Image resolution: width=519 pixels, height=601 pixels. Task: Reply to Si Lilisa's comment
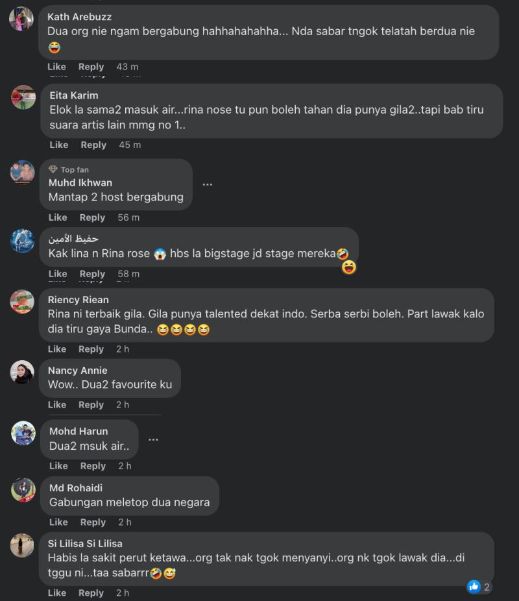[x=91, y=593]
